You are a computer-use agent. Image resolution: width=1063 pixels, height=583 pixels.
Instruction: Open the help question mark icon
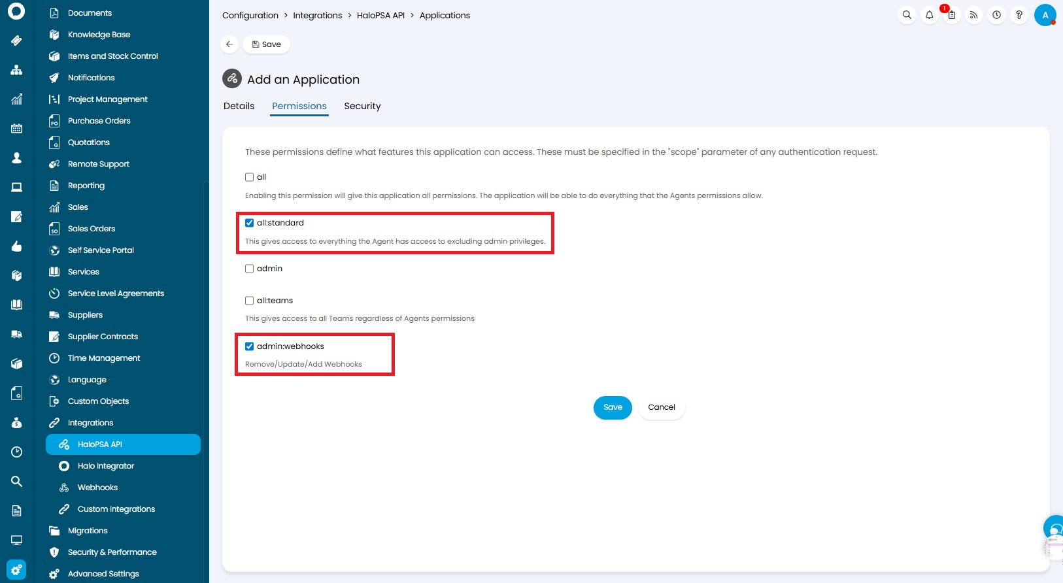click(x=1019, y=15)
